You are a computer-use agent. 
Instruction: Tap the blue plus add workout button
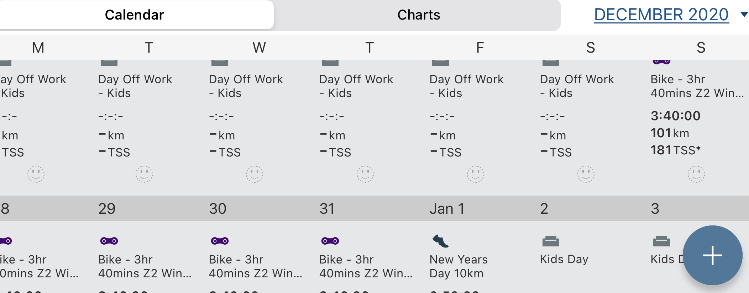pos(712,255)
